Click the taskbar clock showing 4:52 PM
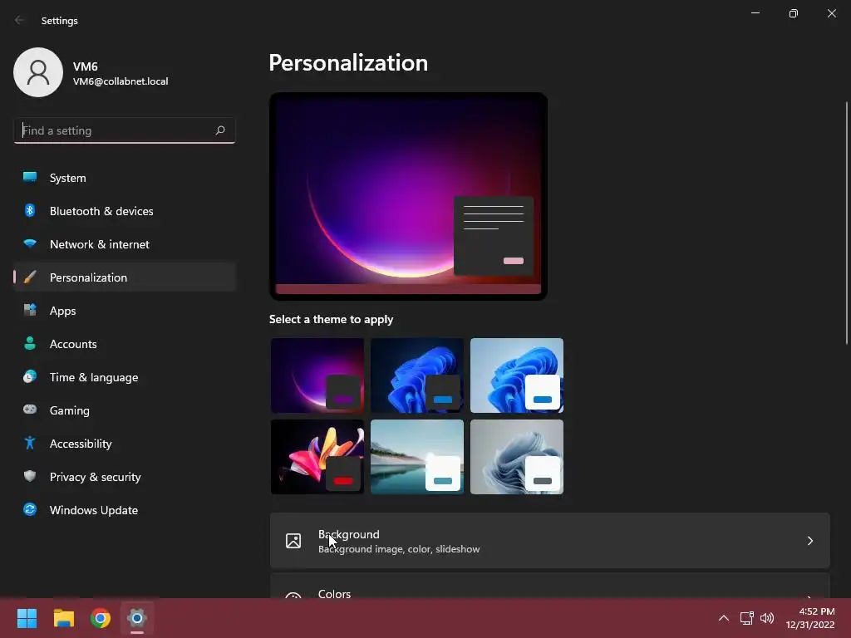 pyautogui.click(x=810, y=618)
